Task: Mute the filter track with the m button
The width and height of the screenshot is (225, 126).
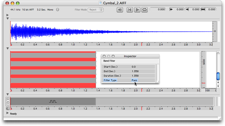Action: [x=8, y=99]
